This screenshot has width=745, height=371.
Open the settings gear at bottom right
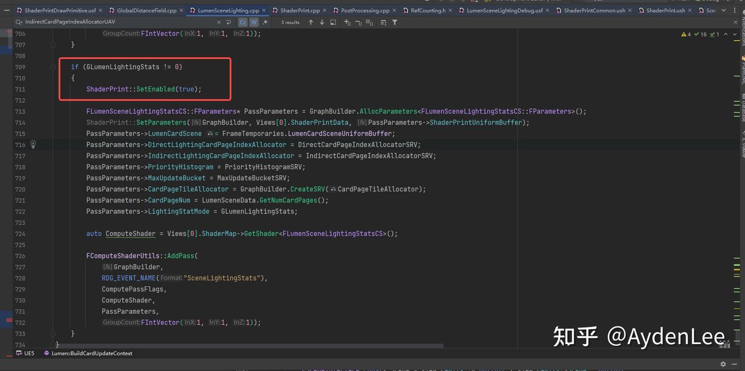tap(723, 364)
